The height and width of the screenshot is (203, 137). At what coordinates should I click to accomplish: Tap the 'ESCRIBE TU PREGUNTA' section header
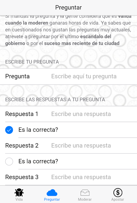click(x=32, y=62)
